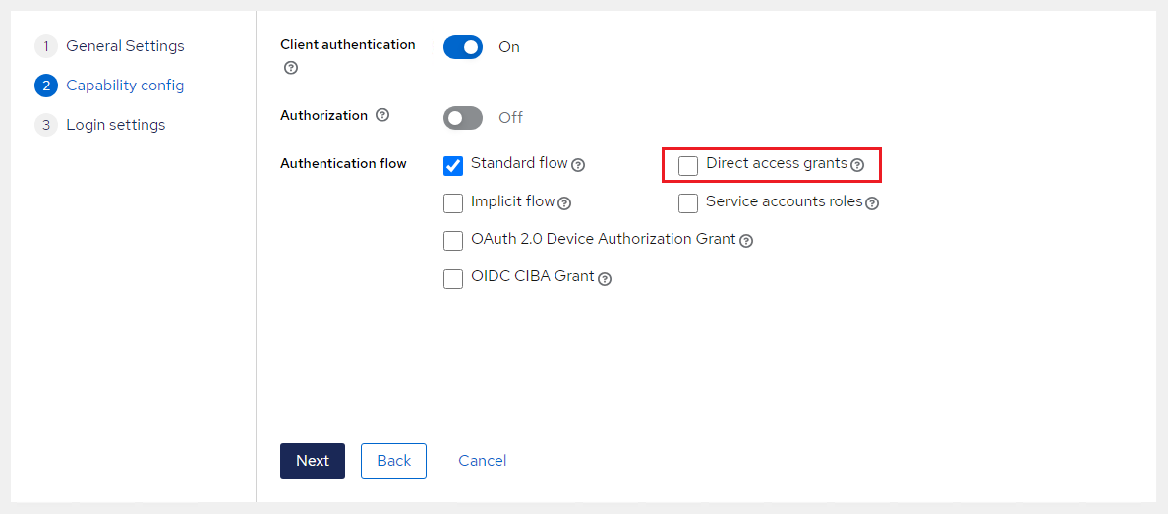Enable Implicit flow checkbox
The height and width of the screenshot is (514, 1168).
(x=453, y=203)
